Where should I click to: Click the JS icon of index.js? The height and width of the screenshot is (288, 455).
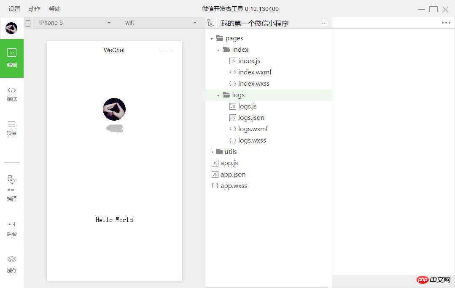(x=232, y=61)
